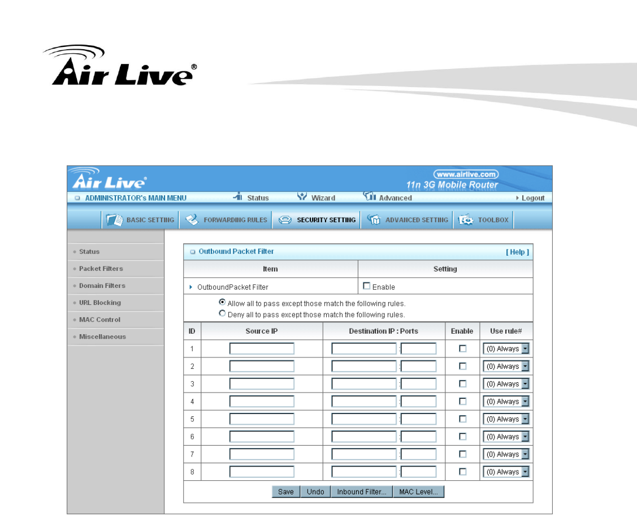
Task: Open Use rule# dropdown for rule 5
Action: (506, 419)
